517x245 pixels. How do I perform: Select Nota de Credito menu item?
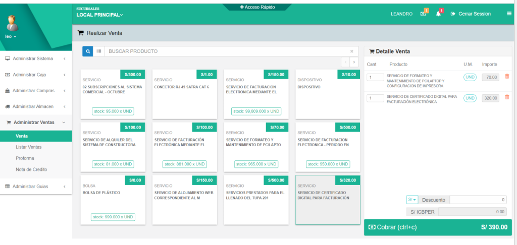[31, 169]
